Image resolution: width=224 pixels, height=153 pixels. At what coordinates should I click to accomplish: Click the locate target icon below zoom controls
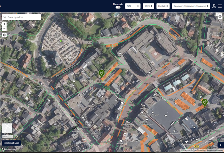click(x=4, y=35)
